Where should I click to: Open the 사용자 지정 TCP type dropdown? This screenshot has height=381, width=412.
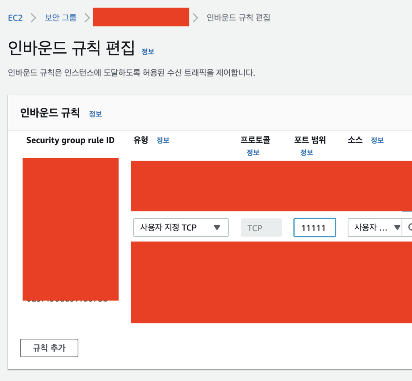click(181, 228)
